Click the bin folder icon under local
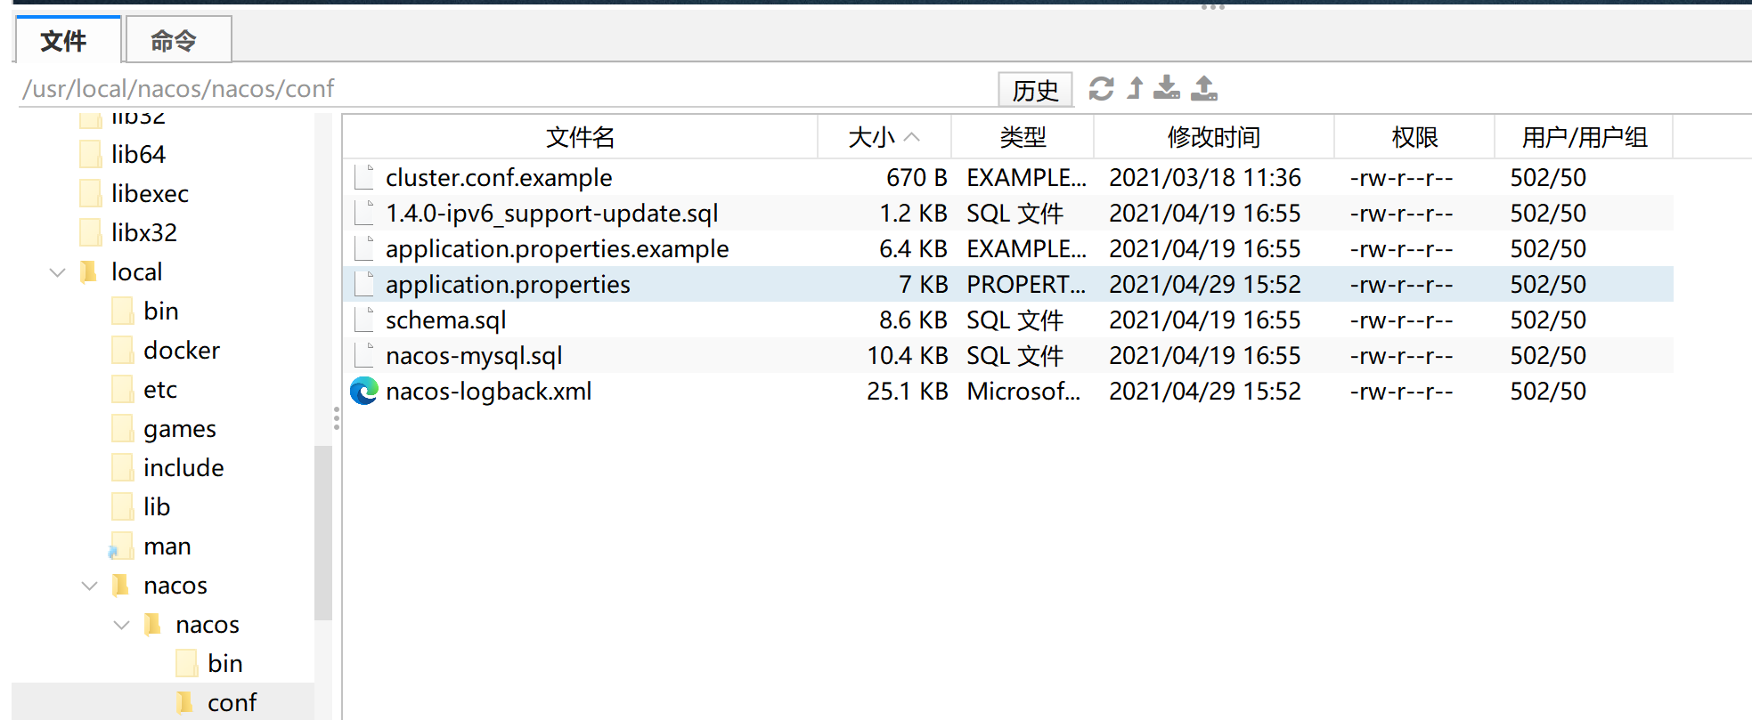Viewport: 1752px width, 720px height. 123,311
